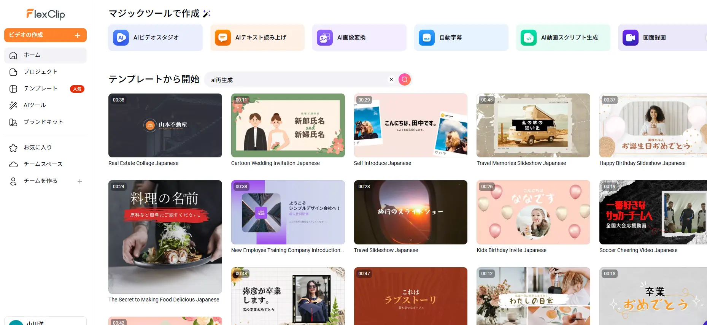Click the FlexClip logo
This screenshot has height=325, width=707.
point(46,14)
